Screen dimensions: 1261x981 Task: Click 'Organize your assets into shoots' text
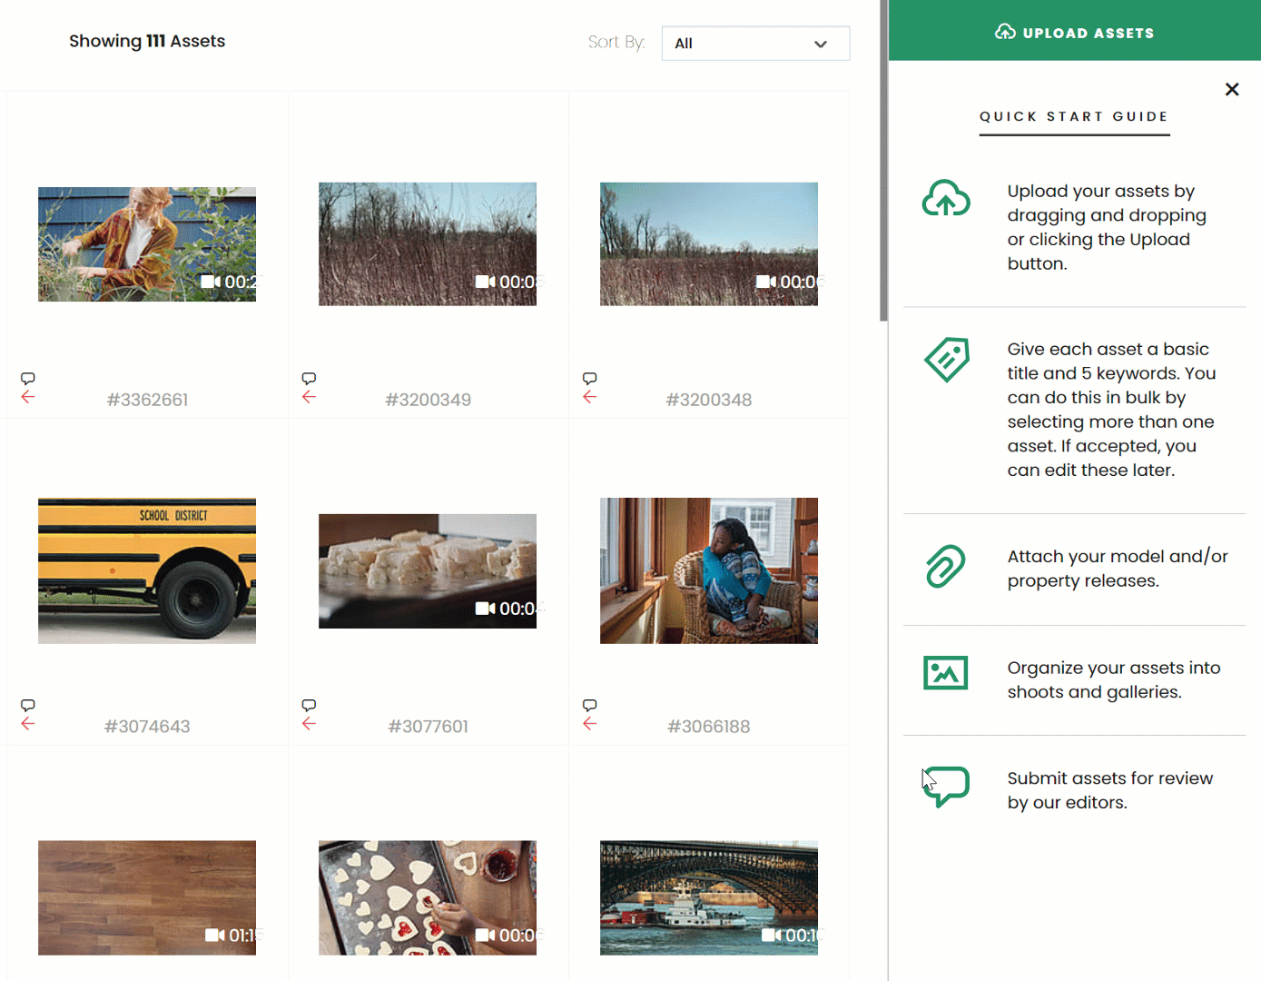click(1114, 679)
